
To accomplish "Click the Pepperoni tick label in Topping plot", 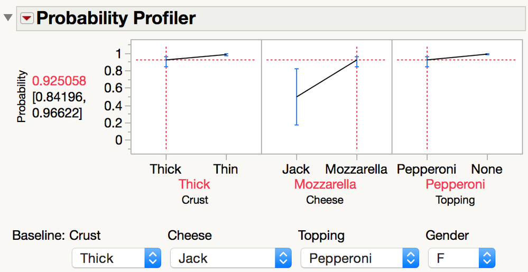I will [x=427, y=170].
